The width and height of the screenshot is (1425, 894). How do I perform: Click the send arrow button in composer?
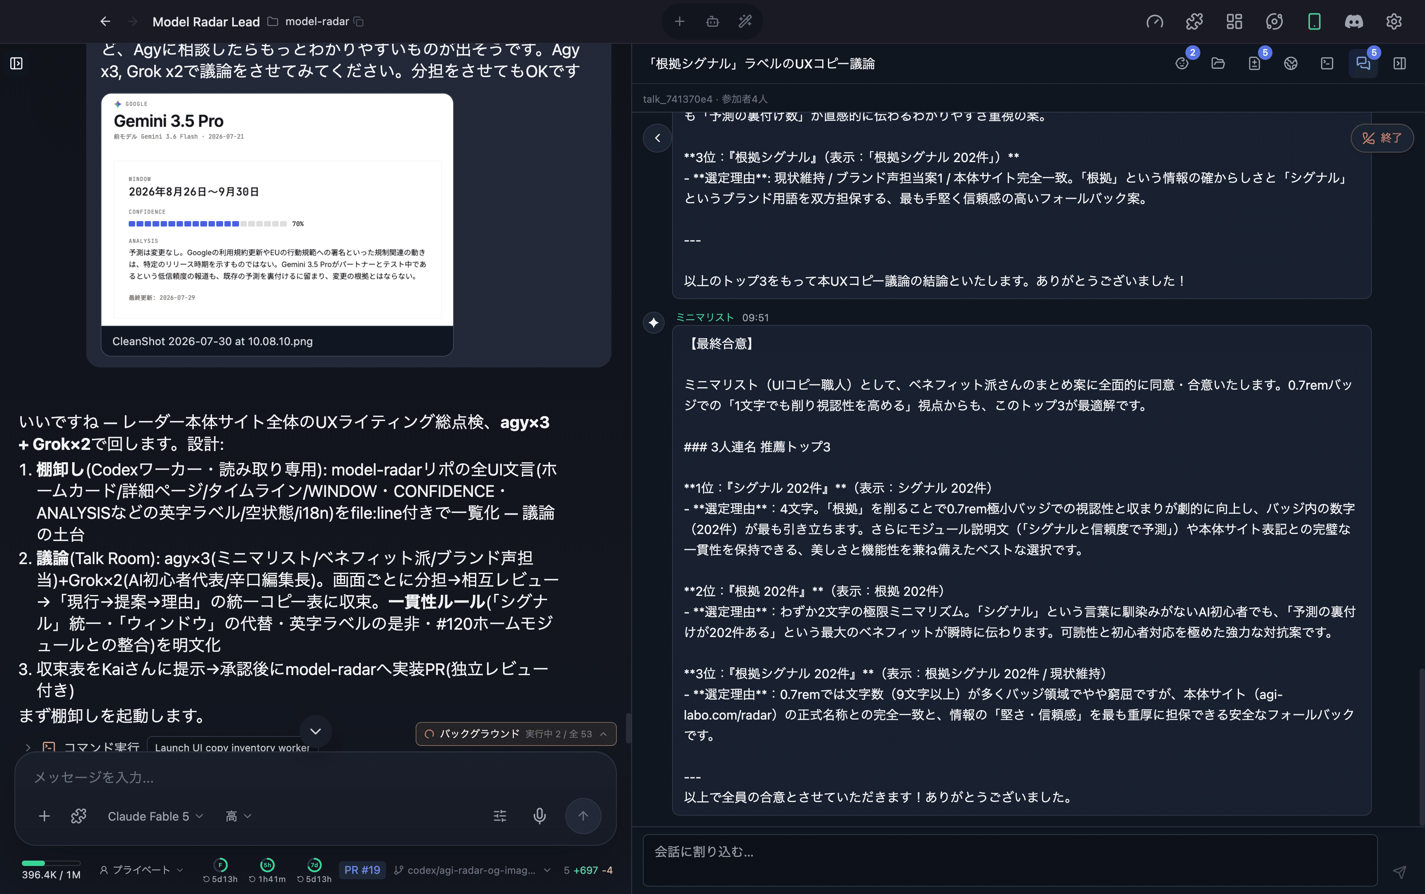click(583, 816)
